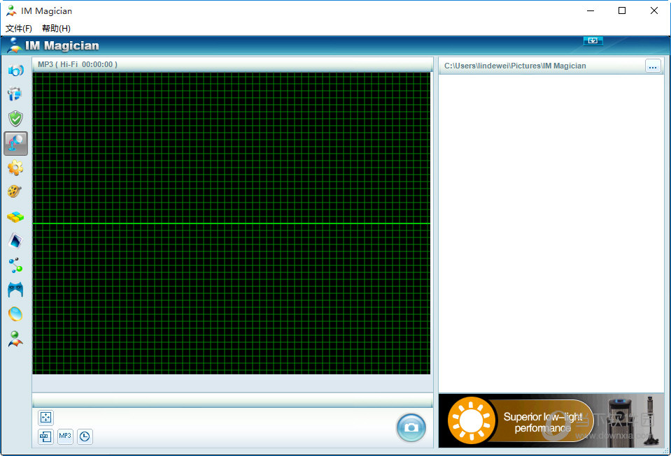This screenshot has width=671, height=456.
Task: Open the tilted photo frame tool
Action: [x=15, y=241]
